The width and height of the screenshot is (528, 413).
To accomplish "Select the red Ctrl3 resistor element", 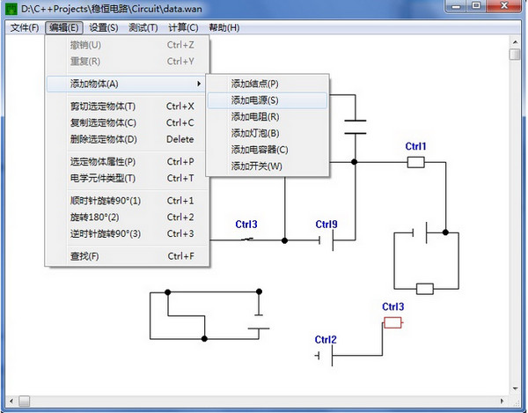I will [x=392, y=322].
